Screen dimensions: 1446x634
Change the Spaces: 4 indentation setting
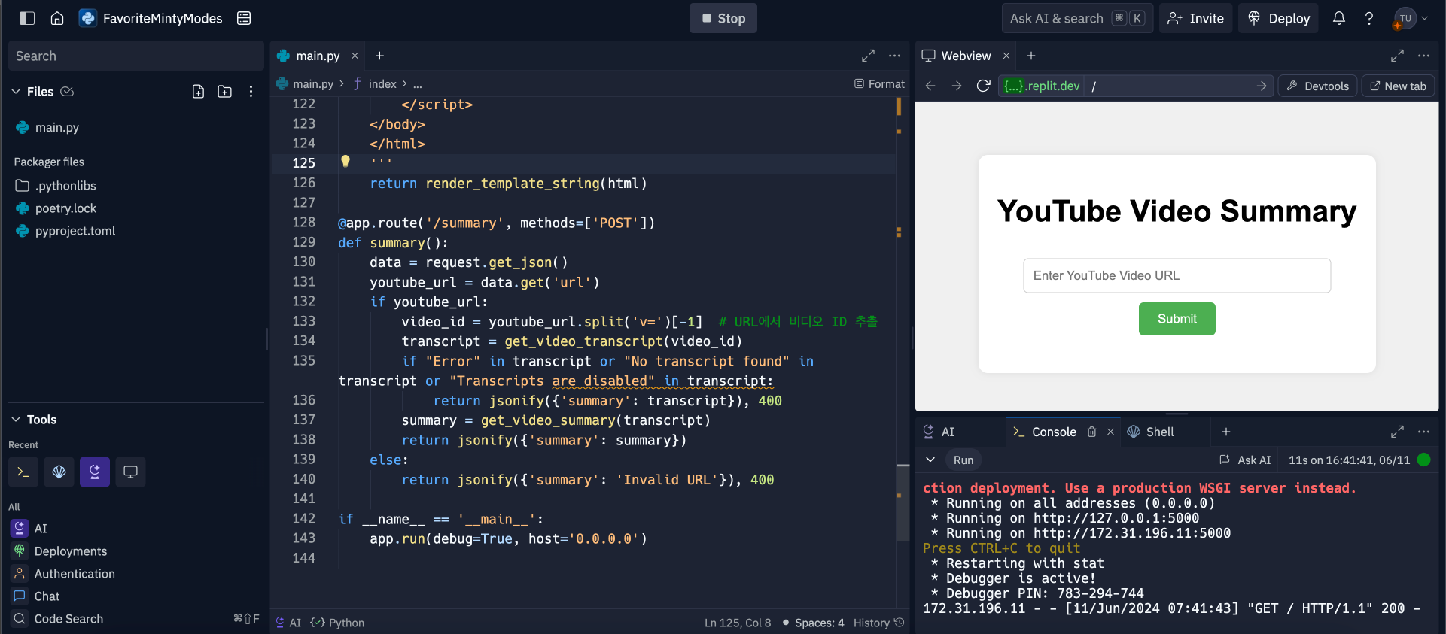[x=819, y=623]
